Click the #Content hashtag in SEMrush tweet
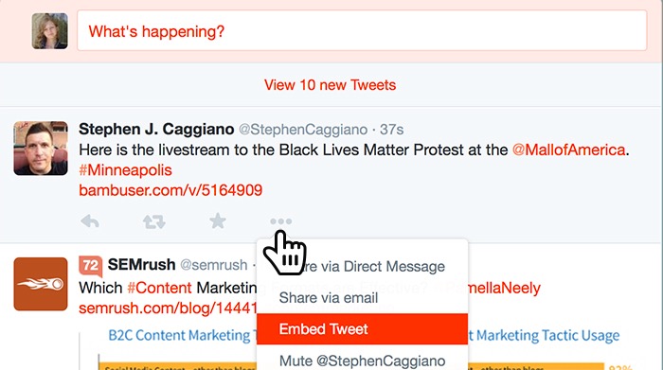This screenshot has width=663, height=370. click(x=159, y=288)
